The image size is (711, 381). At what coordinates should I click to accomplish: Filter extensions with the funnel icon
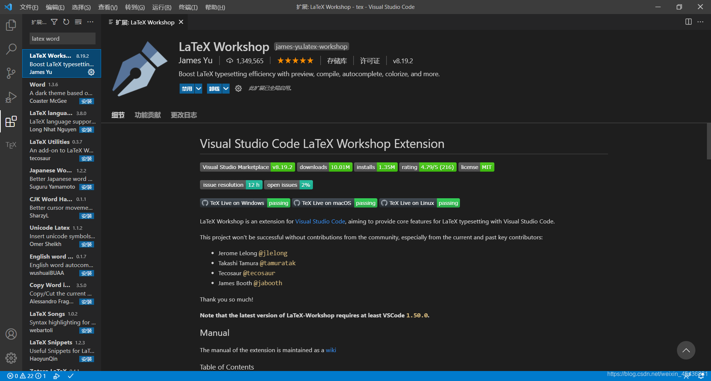coord(54,22)
